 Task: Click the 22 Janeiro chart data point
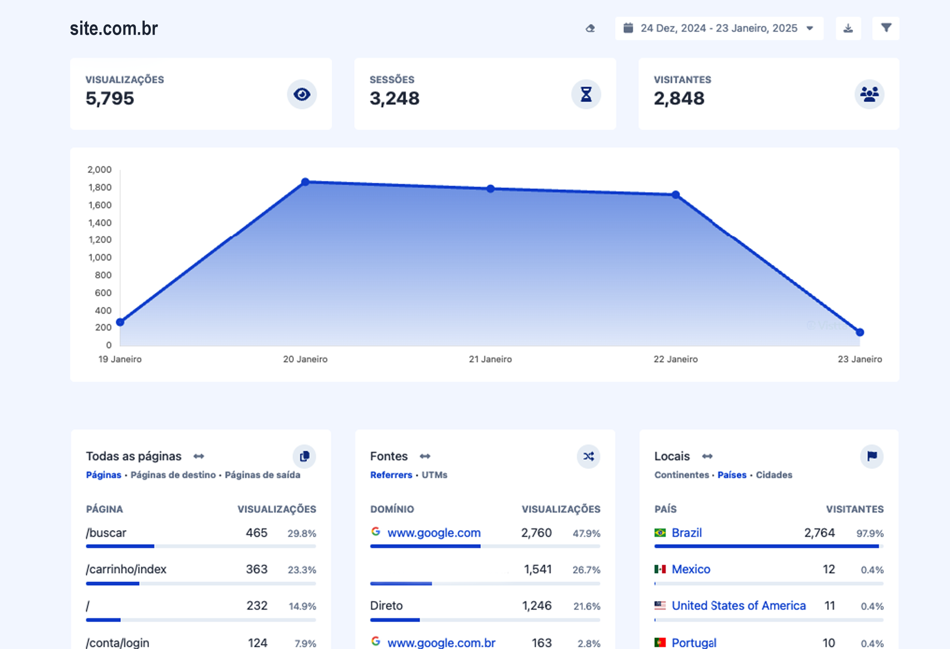676,195
